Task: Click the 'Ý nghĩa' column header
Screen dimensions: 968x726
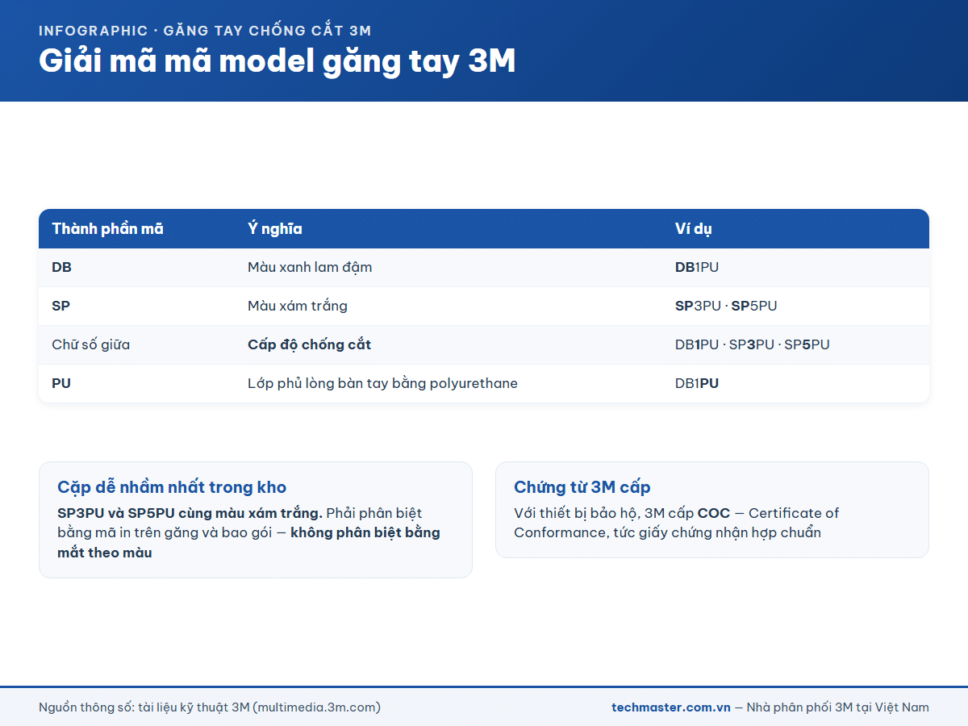Action: pos(275,229)
